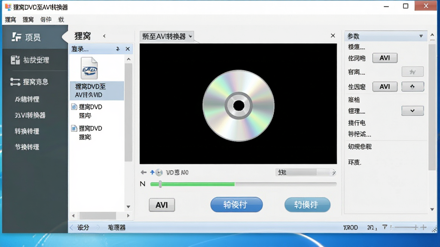The height and width of the screenshot is (247, 440).
Task: Click the 环庋 label in parameters
Action: [354, 163]
